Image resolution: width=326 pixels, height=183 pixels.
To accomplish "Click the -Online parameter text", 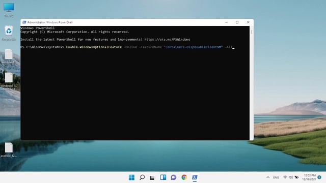I will coord(130,47).
